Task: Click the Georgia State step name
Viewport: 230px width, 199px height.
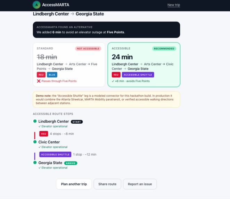Action: tap(50, 163)
